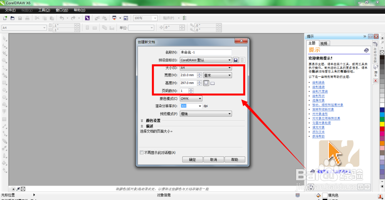Image resolution: width=385 pixels, height=200 pixels.
Task: Click the Fill color bucket icon in the status bar
Action: tap(318, 195)
